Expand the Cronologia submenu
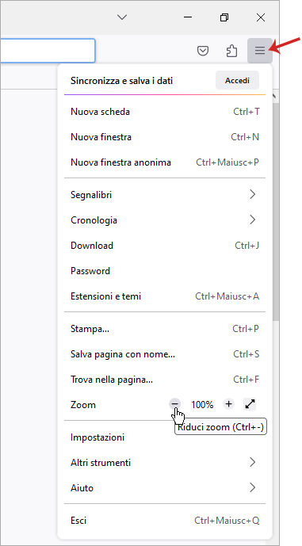This screenshot has height=546, width=302. point(165,220)
